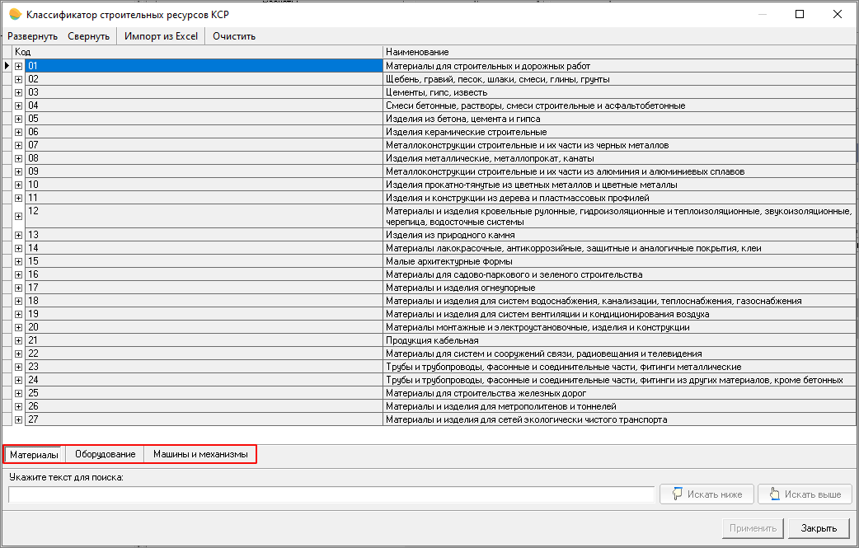Screen dimensions: 859x548
Task: Switch to Машины и механизмы tab
Action: (200, 454)
